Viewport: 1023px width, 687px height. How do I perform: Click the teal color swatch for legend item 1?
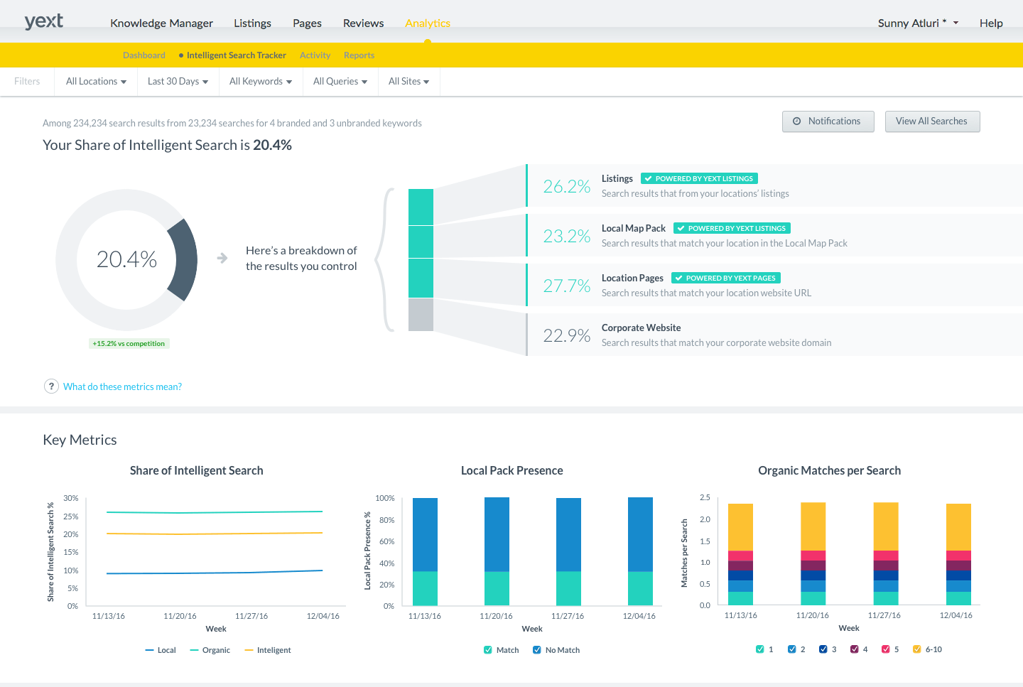(x=759, y=649)
